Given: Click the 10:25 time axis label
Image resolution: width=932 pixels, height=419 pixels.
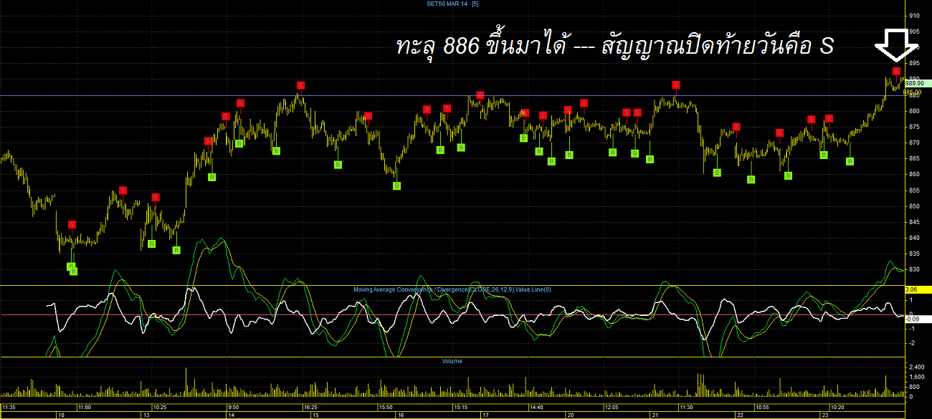Looking at the screenshot, I should (x=160, y=406).
